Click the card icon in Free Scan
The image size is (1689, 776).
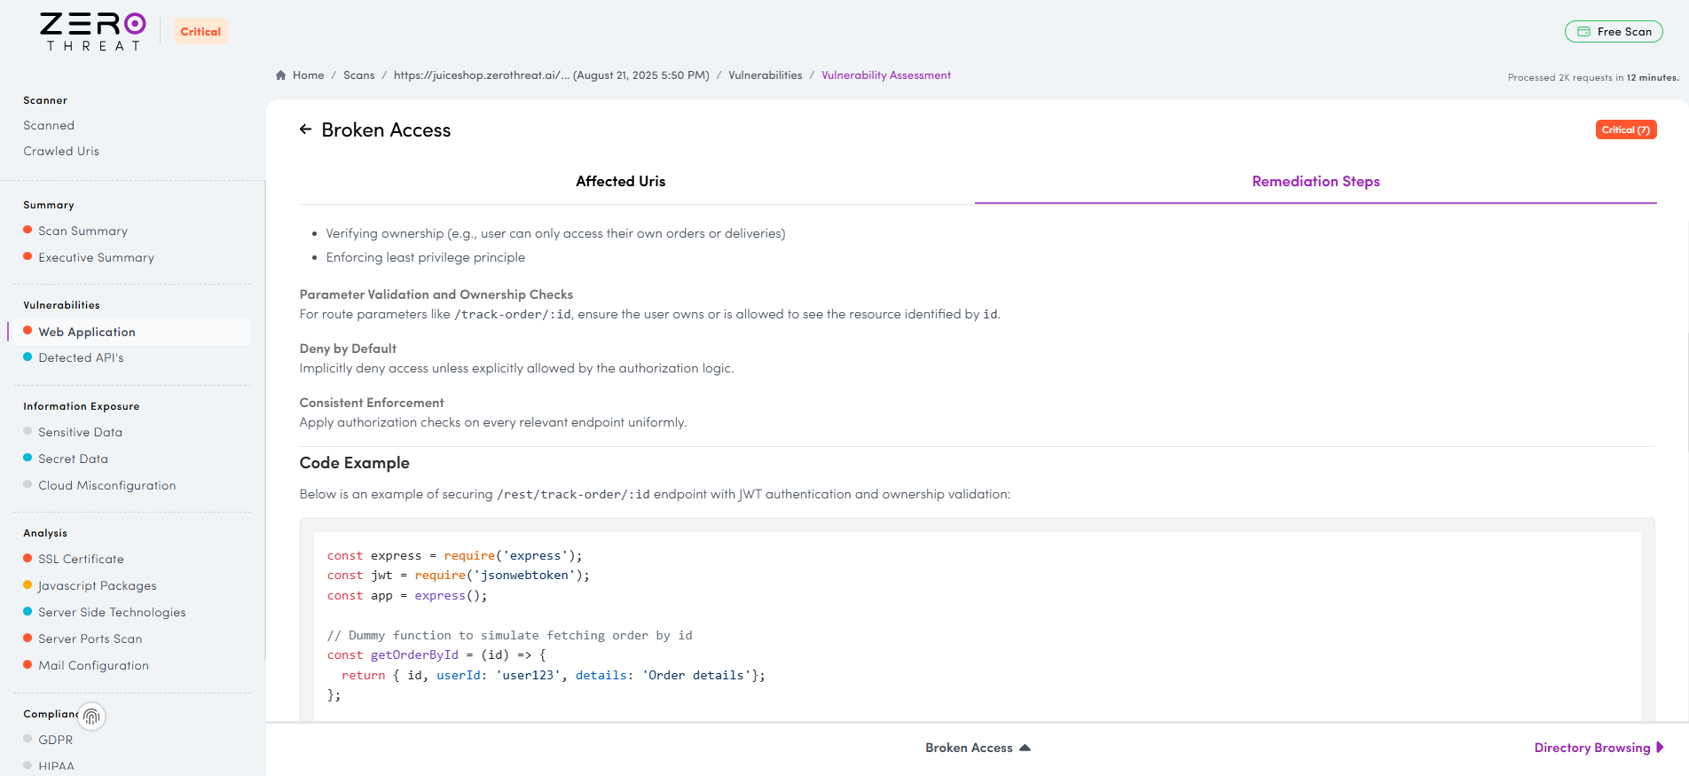click(1583, 32)
